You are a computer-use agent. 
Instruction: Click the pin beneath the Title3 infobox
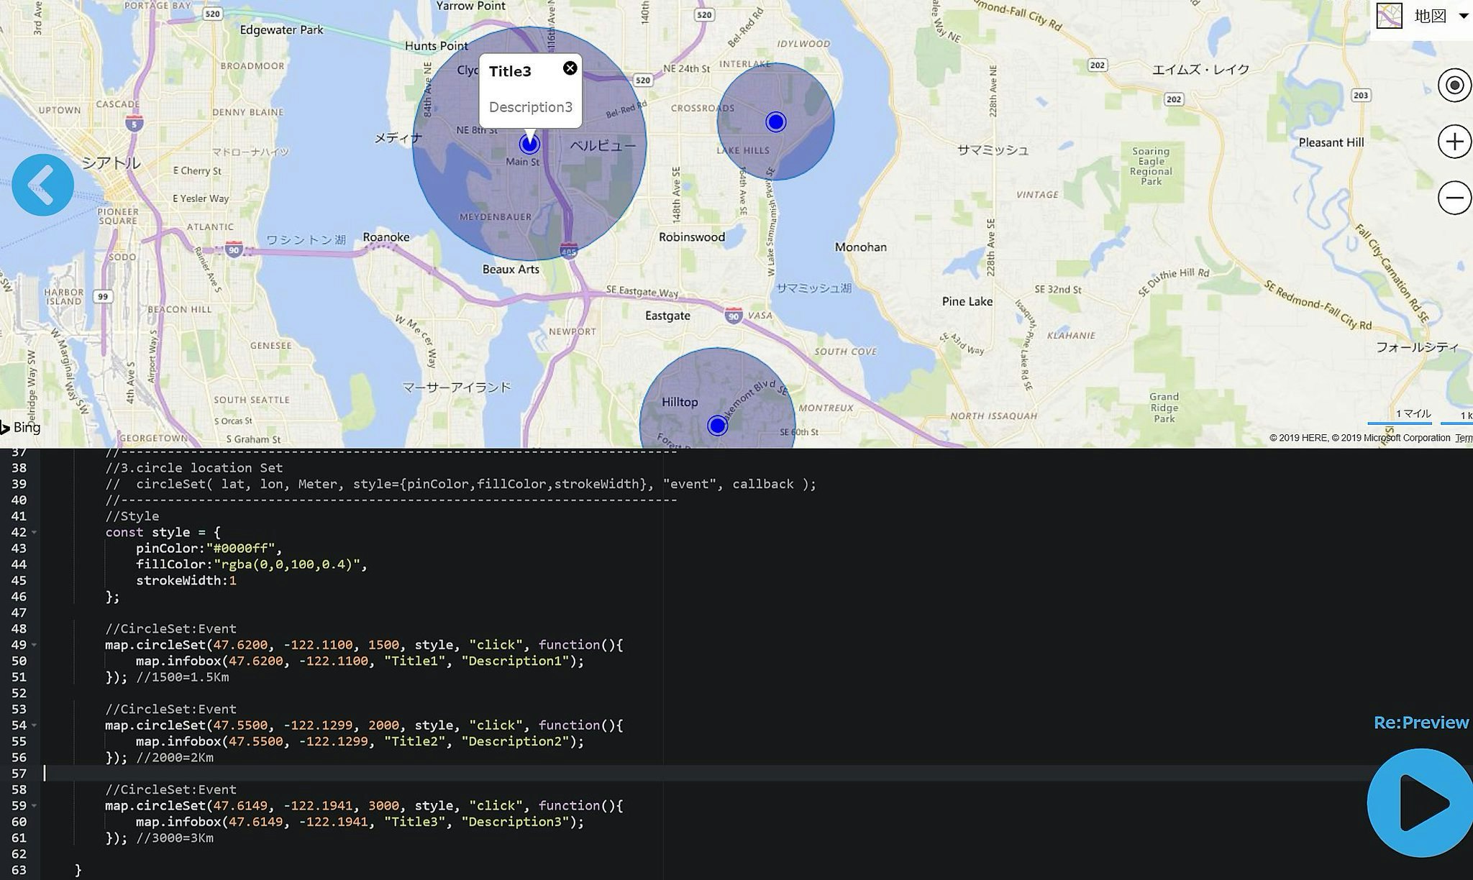point(529,143)
